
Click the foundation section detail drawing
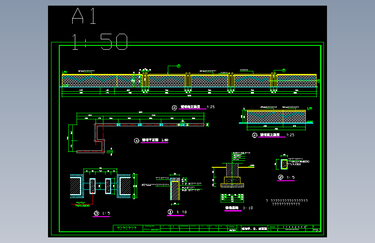pyautogui.click(x=232, y=177)
